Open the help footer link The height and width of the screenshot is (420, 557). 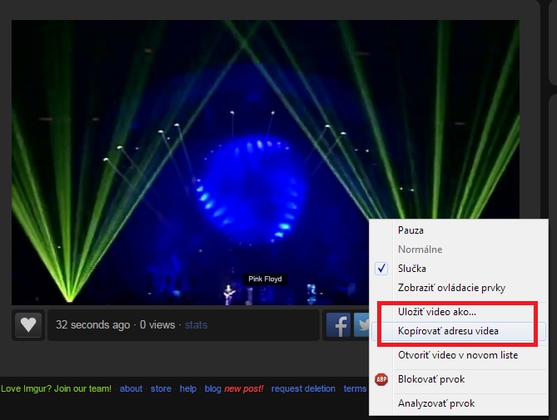tap(188, 388)
